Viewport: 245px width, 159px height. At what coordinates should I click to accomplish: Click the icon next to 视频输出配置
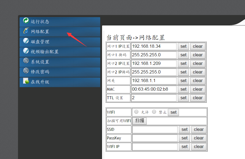click(26, 52)
